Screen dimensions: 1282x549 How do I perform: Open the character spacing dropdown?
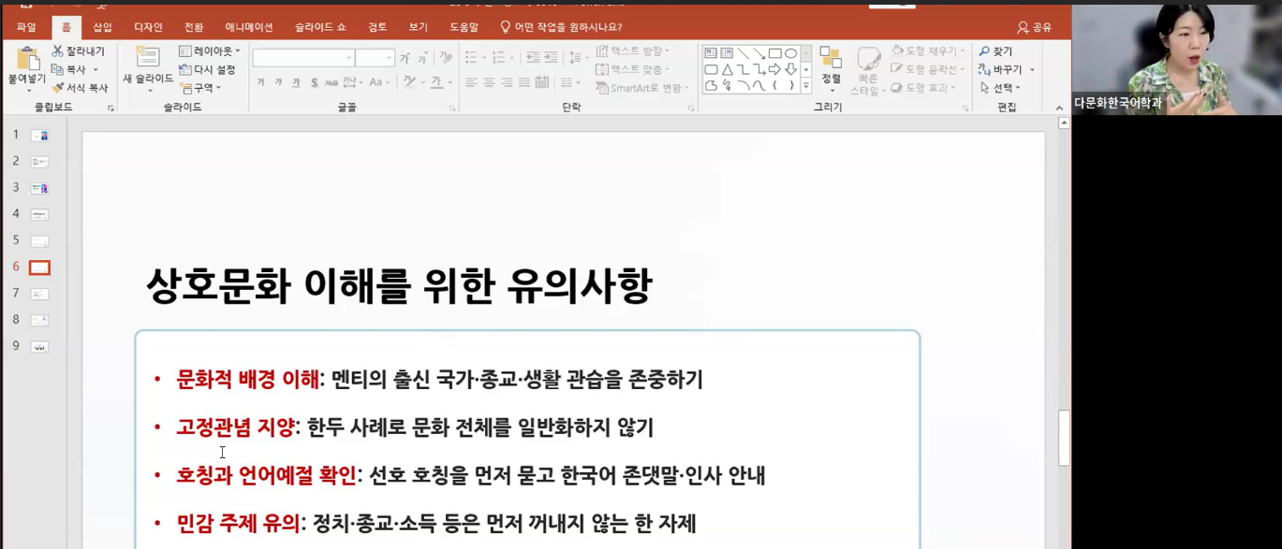click(x=351, y=82)
